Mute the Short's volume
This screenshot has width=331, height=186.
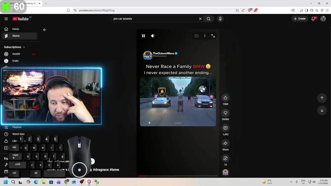[x=153, y=36]
